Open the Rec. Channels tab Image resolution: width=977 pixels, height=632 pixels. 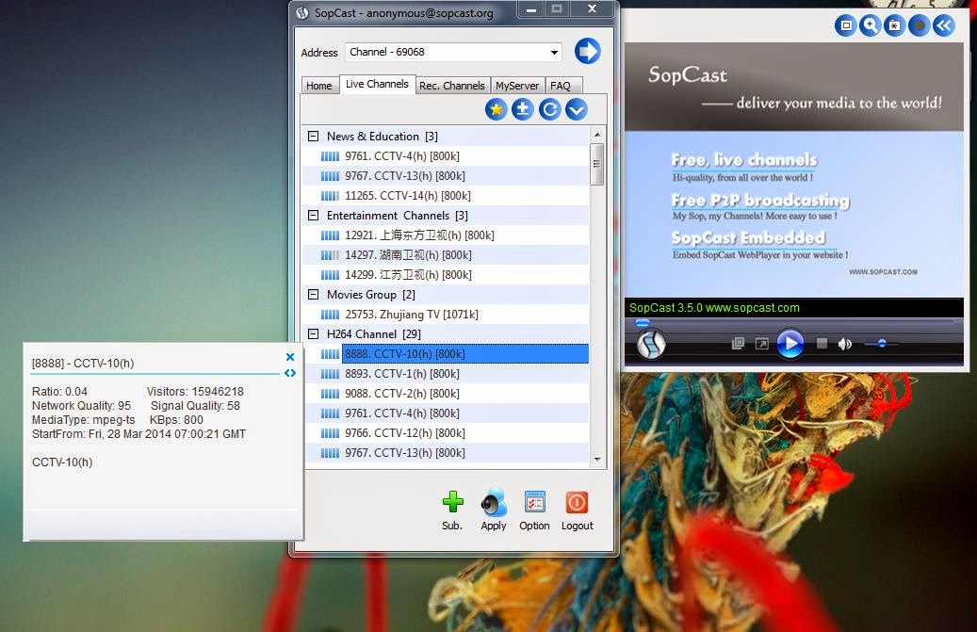click(451, 86)
